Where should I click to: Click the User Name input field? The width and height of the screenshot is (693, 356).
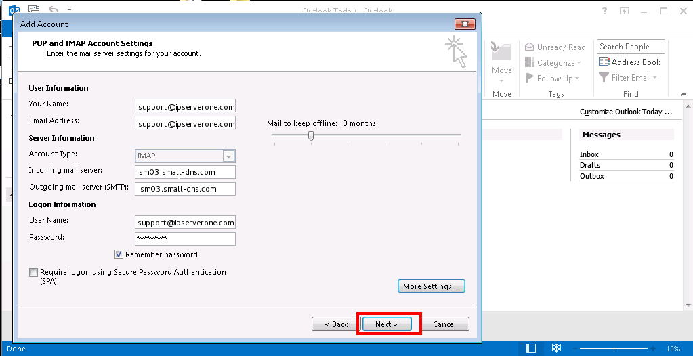tap(185, 222)
